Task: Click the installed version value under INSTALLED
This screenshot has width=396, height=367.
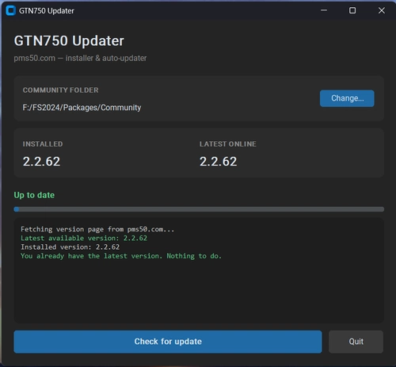Action: tap(41, 162)
